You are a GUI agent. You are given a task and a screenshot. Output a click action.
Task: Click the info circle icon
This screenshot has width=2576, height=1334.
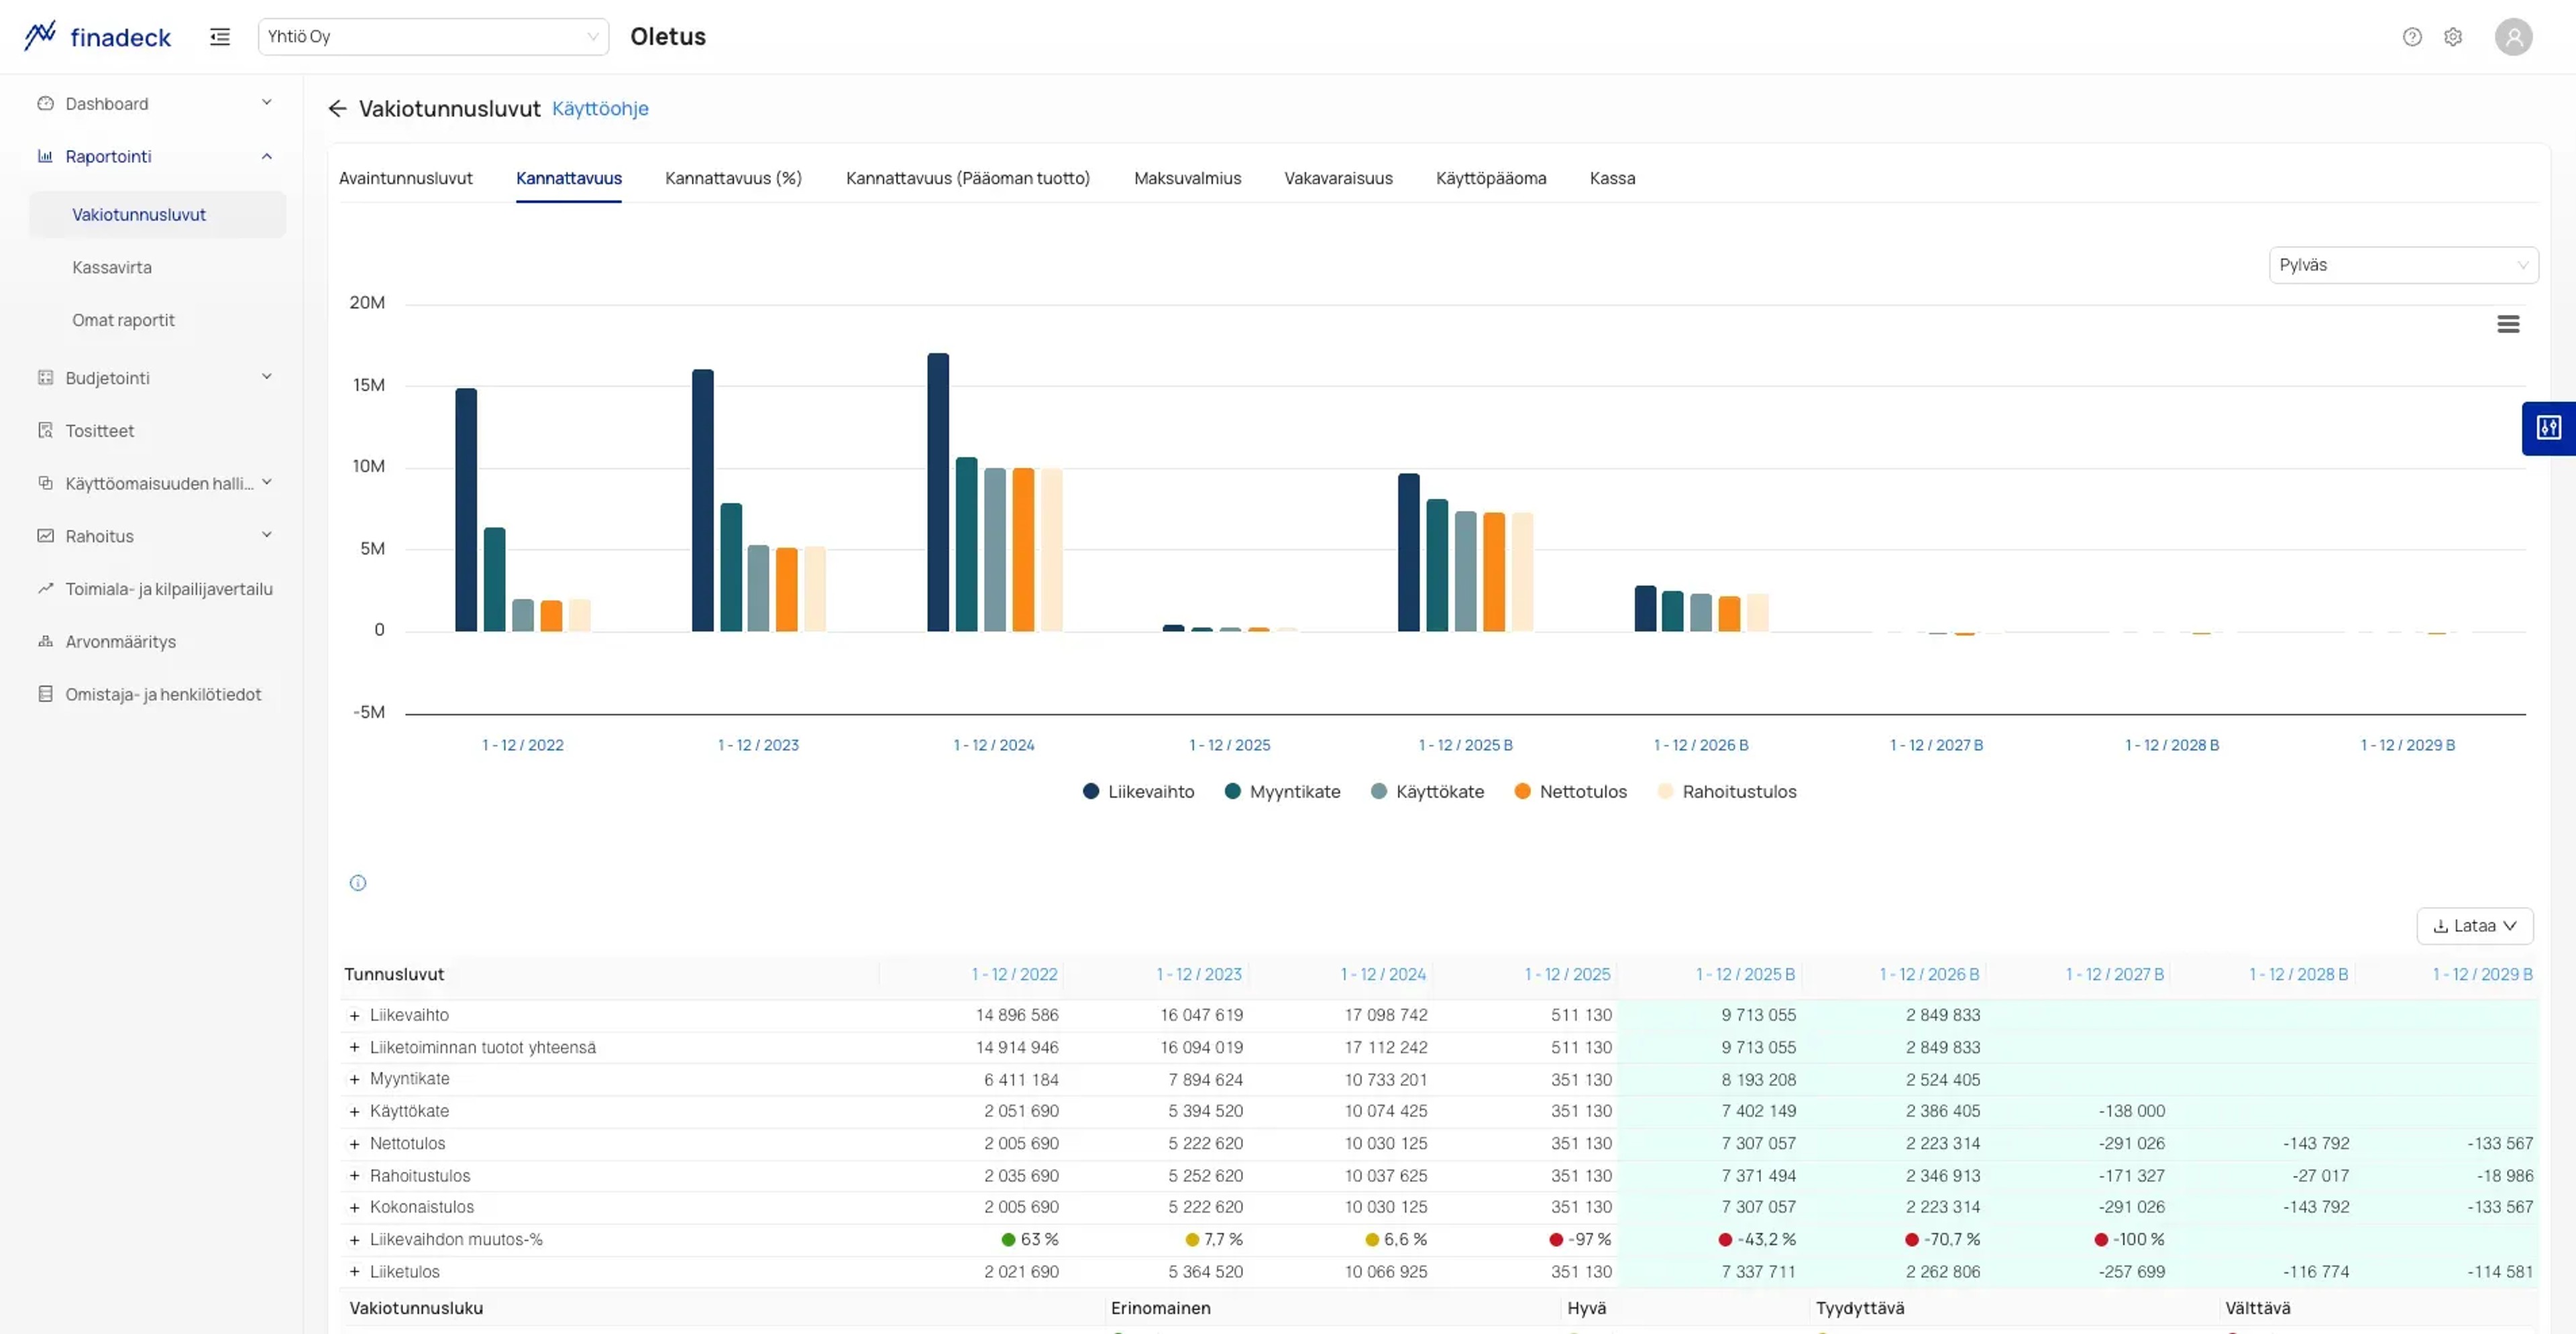click(x=358, y=882)
